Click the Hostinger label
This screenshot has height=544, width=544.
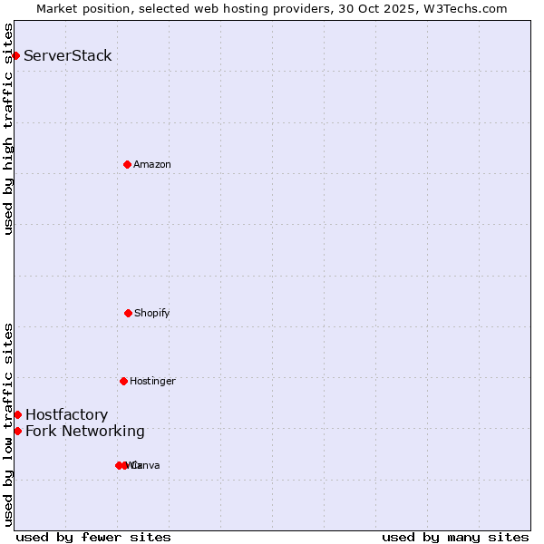(152, 381)
